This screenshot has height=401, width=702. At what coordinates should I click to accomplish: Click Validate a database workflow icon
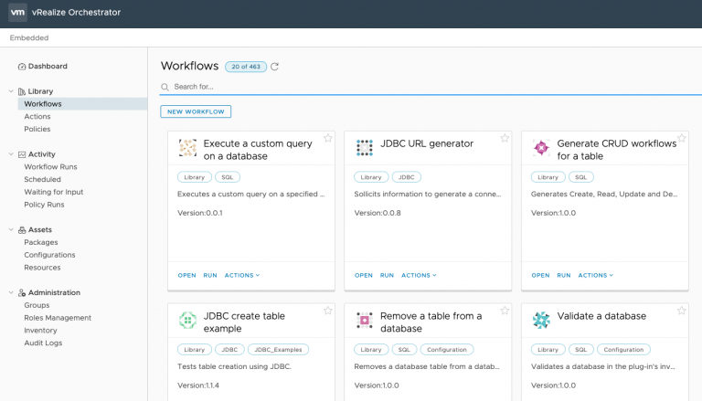pos(541,320)
